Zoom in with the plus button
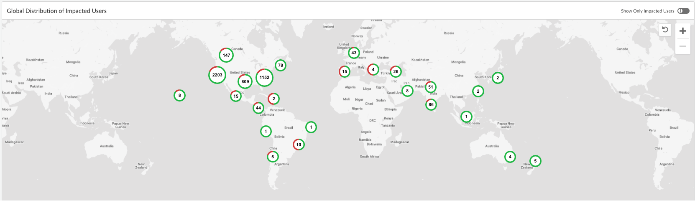This screenshot has width=695, height=203. tap(682, 31)
